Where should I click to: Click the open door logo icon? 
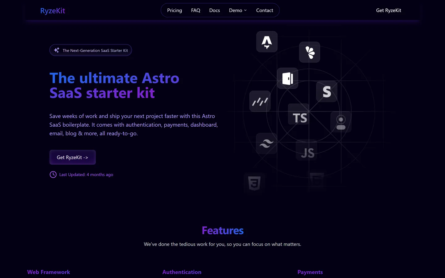pyautogui.click(x=288, y=78)
